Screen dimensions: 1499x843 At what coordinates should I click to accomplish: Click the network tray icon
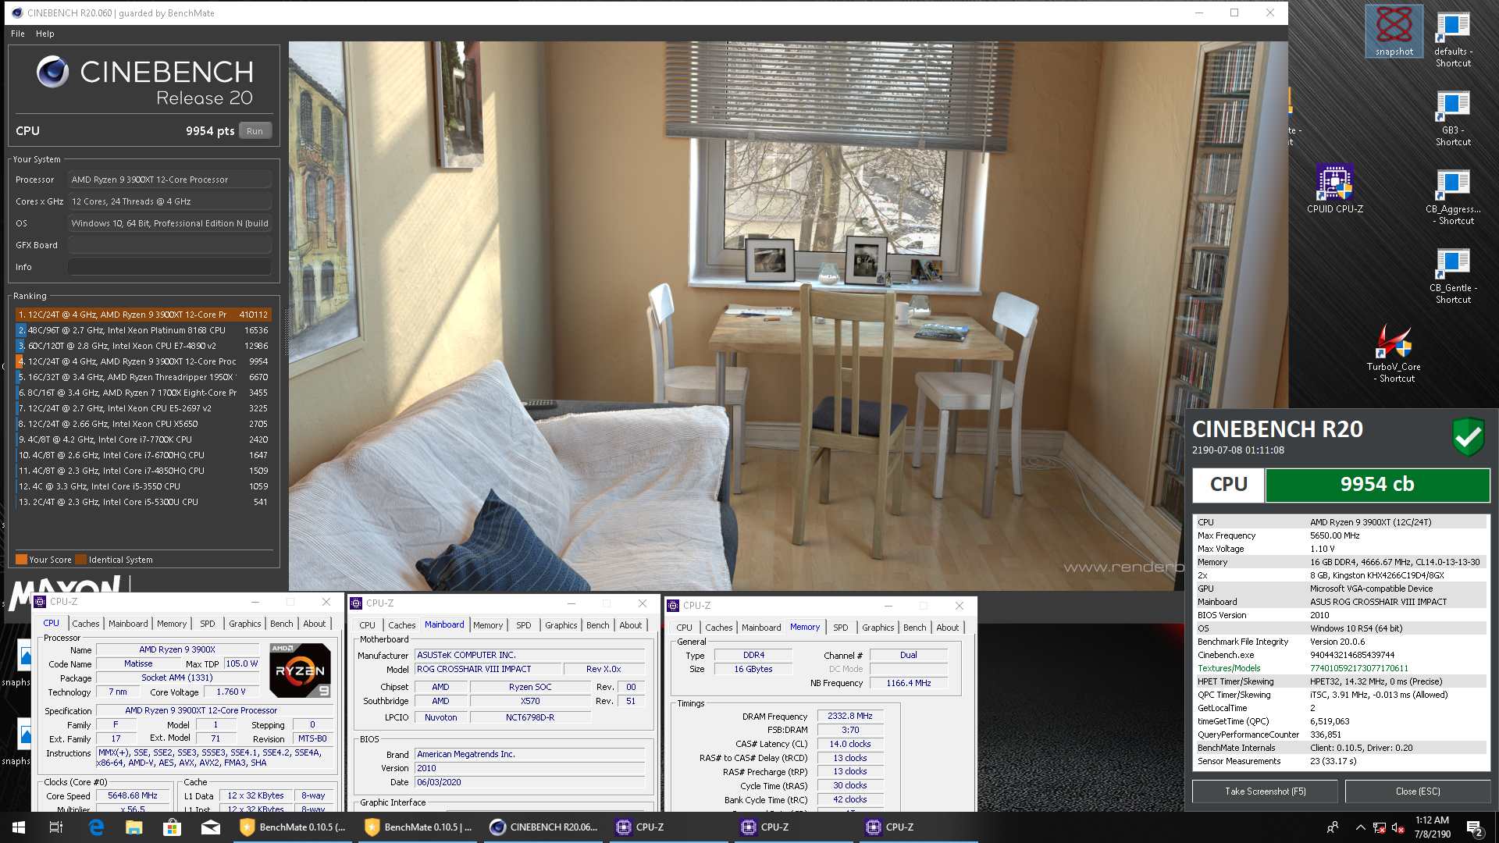(x=1380, y=827)
